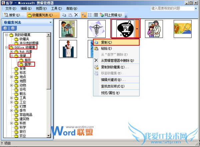
Task: Select the 建筑物 folder
Action: pyautogui.click(x=22, y=119)
